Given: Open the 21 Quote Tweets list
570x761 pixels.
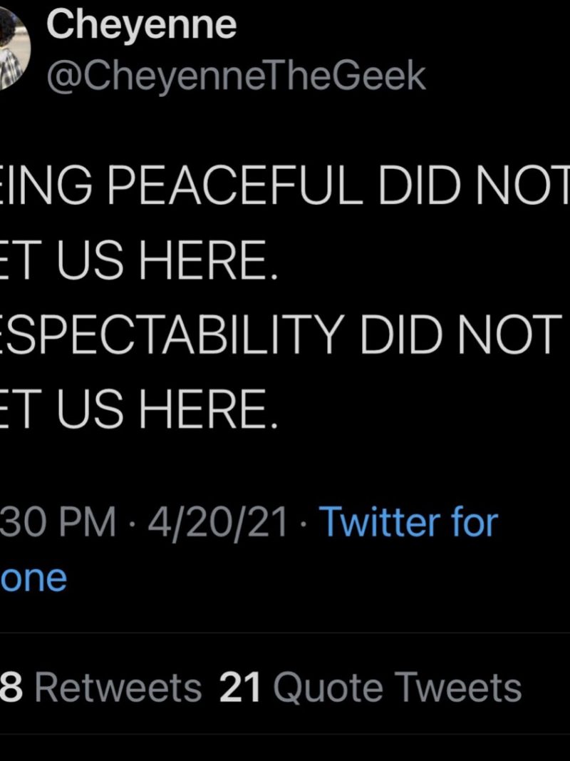Looking at the screenshot, I should click(370, 688).
